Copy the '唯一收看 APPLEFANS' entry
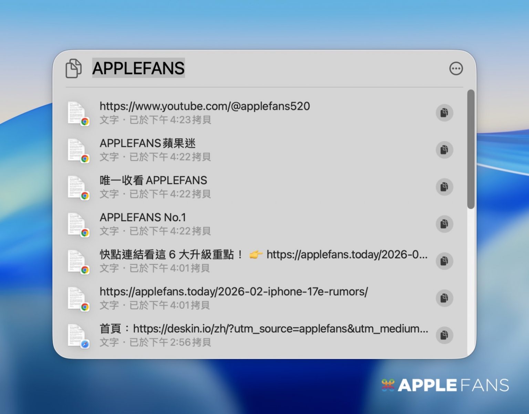The height and width of the screenshot is (414, 529). click(444, 187)
